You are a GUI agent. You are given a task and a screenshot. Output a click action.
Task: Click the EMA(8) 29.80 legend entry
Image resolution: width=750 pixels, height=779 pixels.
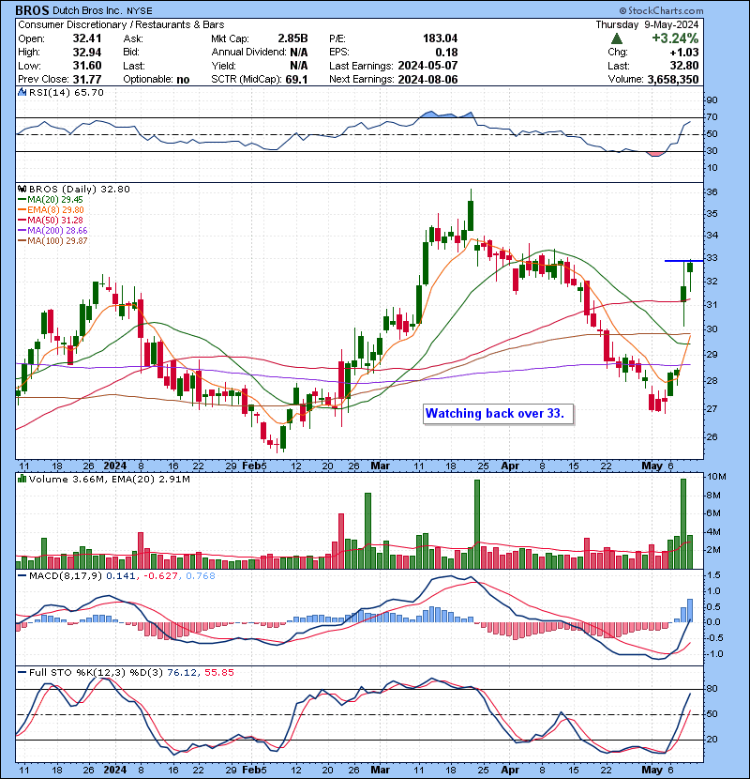51,210
